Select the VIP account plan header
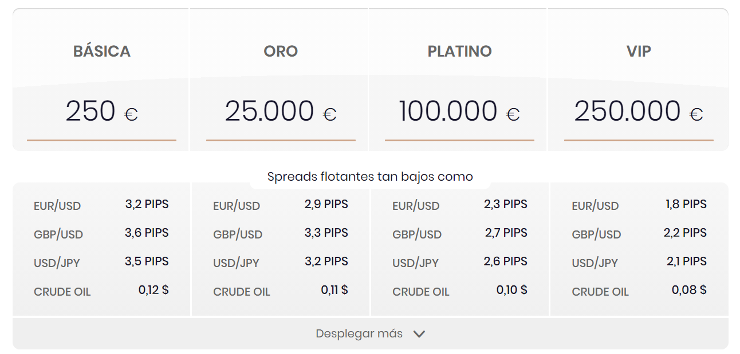 pyautogui.click(x=640, y=51)
